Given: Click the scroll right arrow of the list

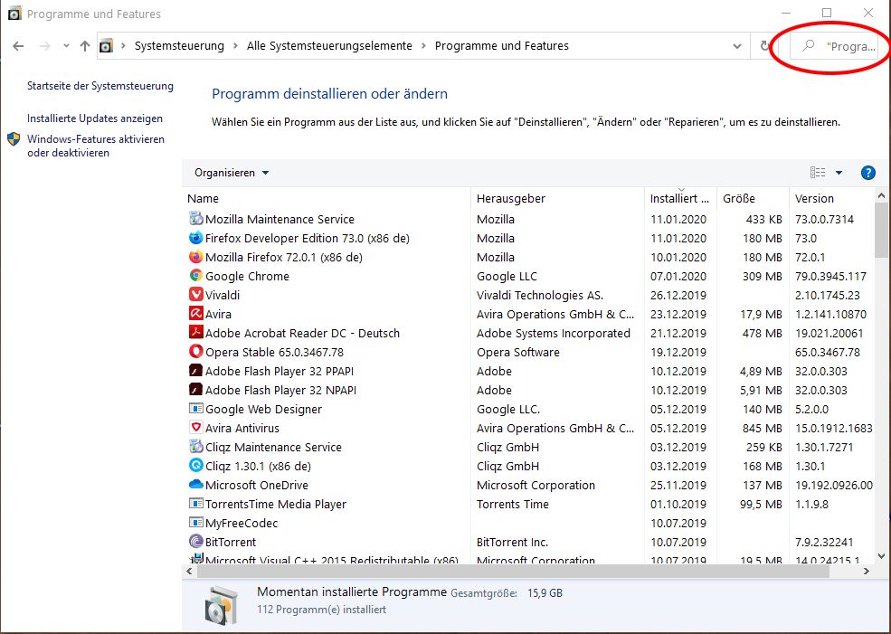Looking at the screenshot, I should (866, 571).
